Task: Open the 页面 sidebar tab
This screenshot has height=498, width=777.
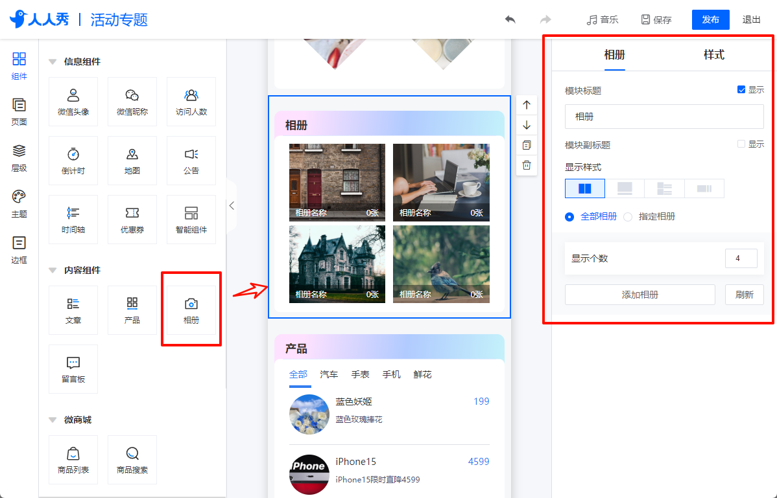Action: [19, 112]
